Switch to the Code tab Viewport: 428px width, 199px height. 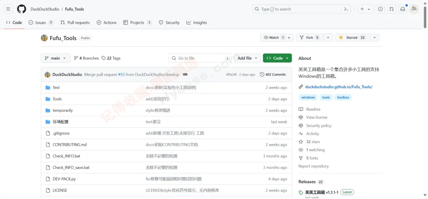point(14,23)
